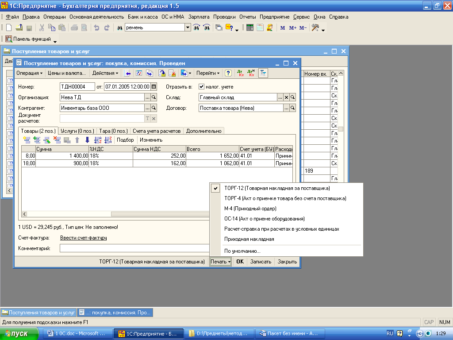Viewport: 453px width, 340px height.
Task: Click the blue help question mark in document toolbar
Action: click(x=228, y=73)
